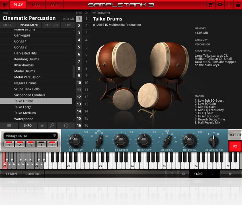Select part 2
Image resolution: width=242 pixels, height=205 pixels.
click(79, 26)
